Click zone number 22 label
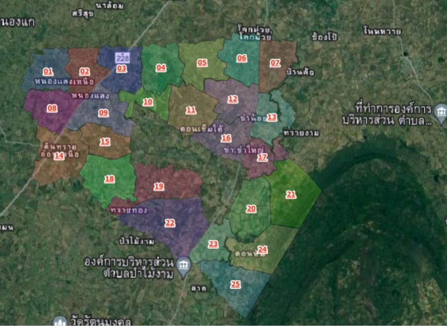This screenshot has width=447, height=326. click(x=170, y=223)
